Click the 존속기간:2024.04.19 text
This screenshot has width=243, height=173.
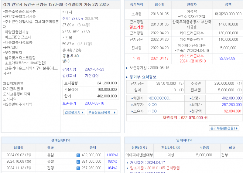point(193,51)
